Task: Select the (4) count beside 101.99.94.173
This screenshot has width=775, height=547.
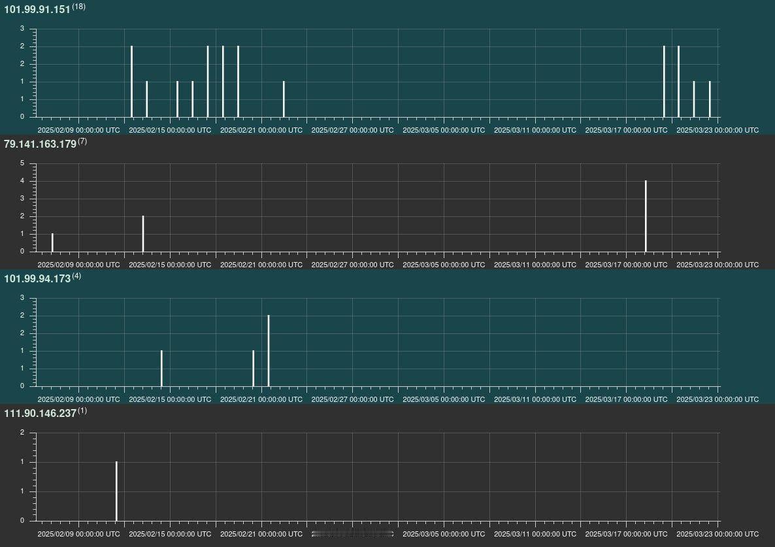Action: click(76, 276)
